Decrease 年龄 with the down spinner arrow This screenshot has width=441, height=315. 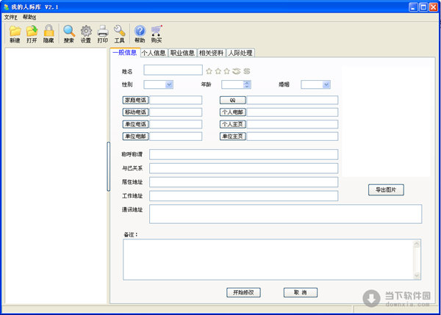(247, 87)
